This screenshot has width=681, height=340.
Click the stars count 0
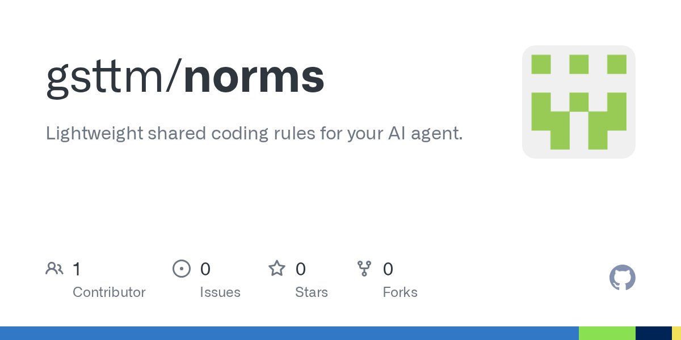click(x=300, y=269)
